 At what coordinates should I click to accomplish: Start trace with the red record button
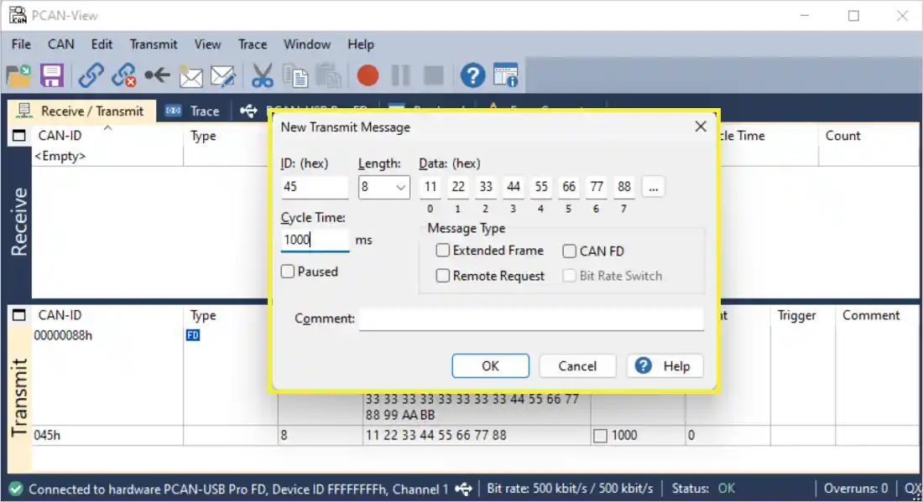(x=368, y=75)
